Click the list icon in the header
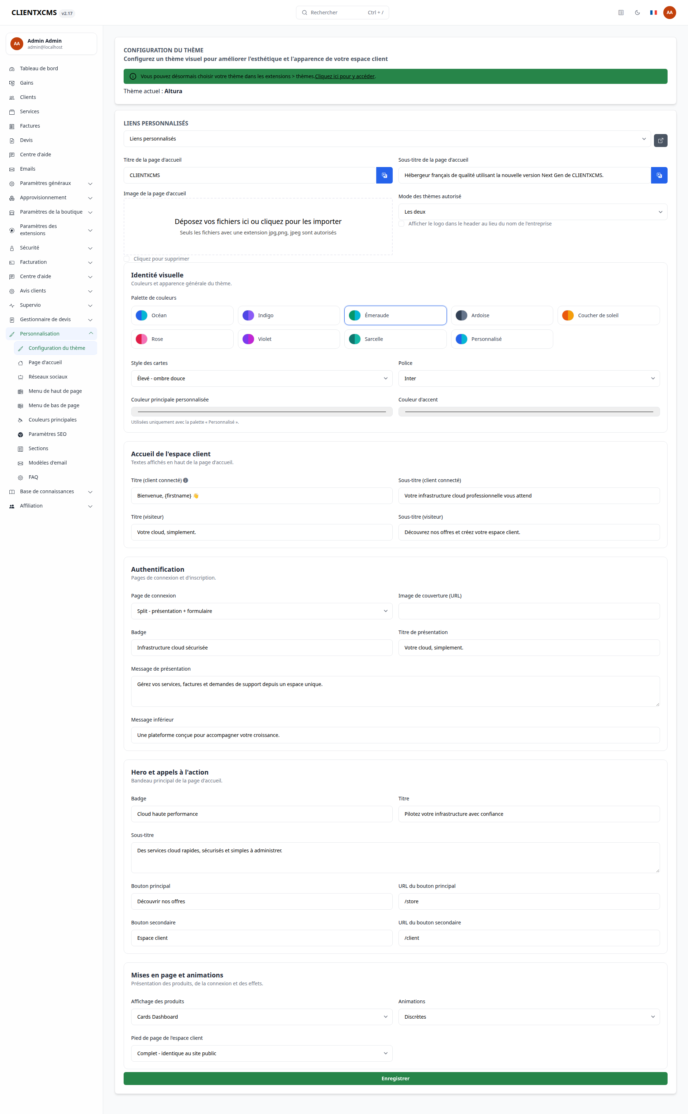Image resolution: width=688 pixels, height=1114 pixels. pos(621,13)
